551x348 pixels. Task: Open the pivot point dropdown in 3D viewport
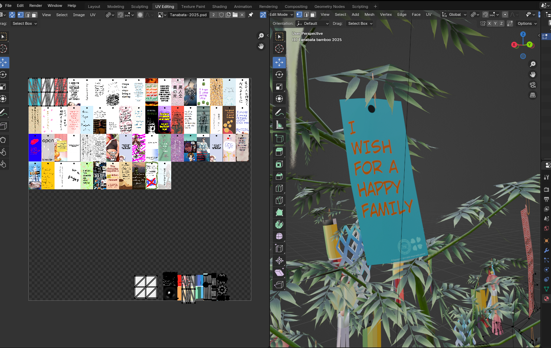tap(475, 14)
